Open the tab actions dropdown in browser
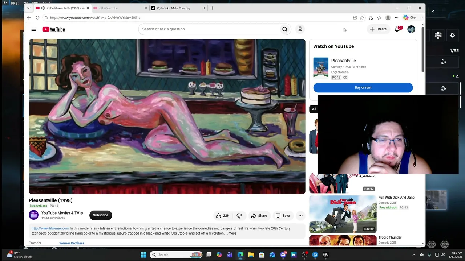This screenshot has height=261, width=465. (x=29, y=8)
